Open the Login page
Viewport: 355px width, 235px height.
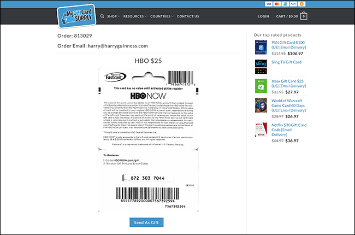(x=264, y=16)
